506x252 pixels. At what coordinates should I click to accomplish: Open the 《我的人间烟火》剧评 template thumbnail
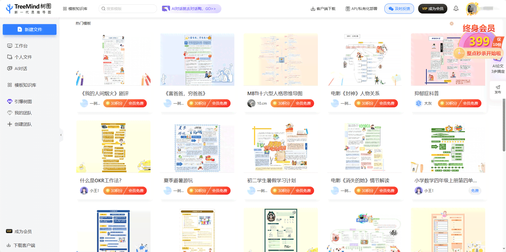[113, 59]
